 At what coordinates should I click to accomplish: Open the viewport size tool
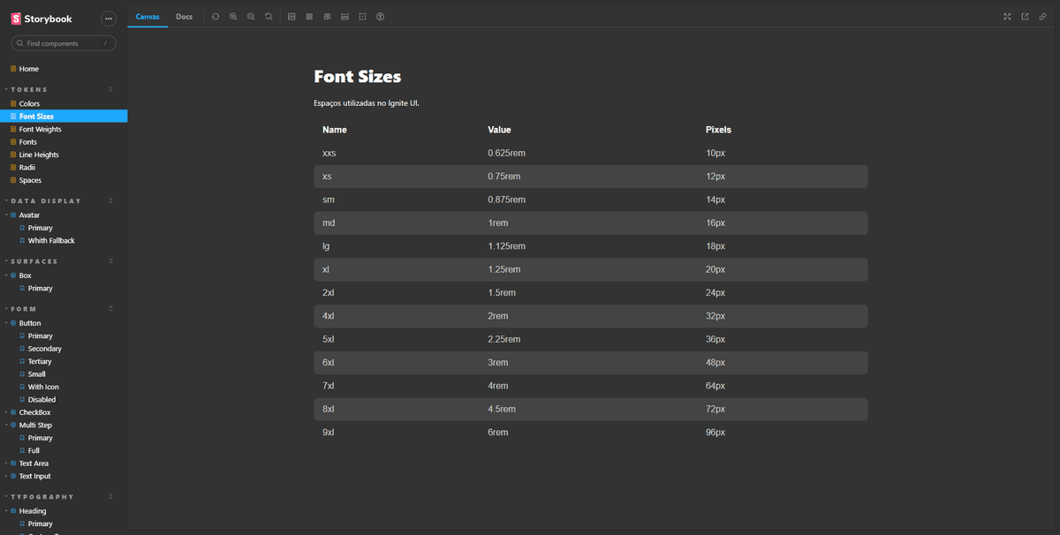point(327,17)
